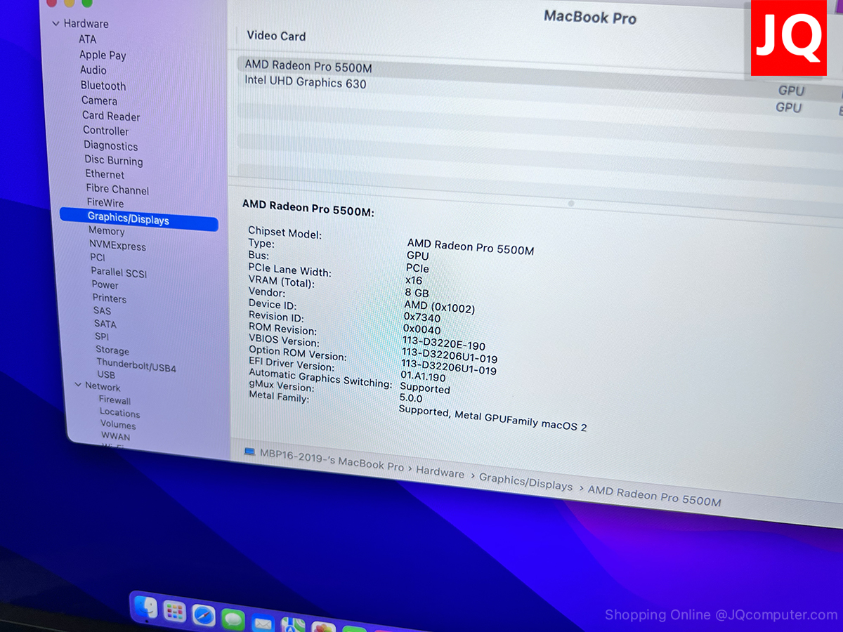Screen dimensions: 843x632
Task: Select Apple Pay in the sidebar
Action: 103,55
